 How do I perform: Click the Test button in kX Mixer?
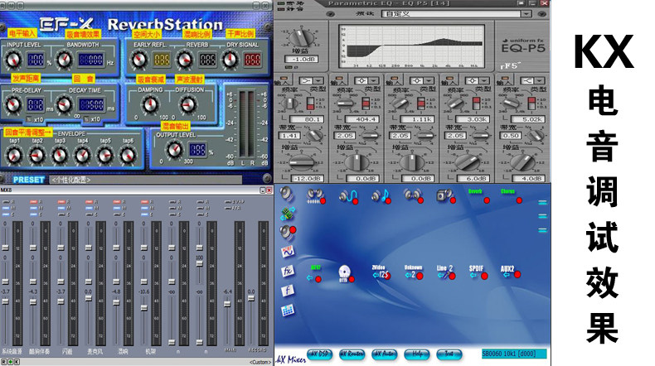coord(449,354)
